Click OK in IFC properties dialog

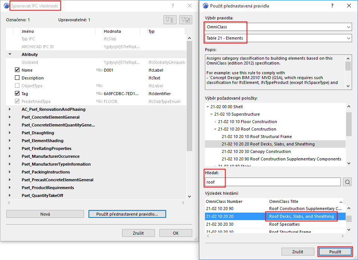tap(176, 233)
